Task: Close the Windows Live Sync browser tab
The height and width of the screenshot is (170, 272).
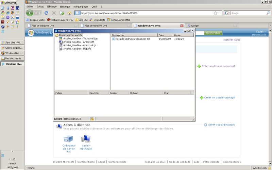Action: [x=182, y=26]
